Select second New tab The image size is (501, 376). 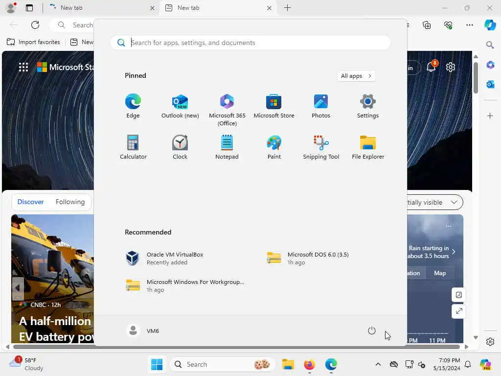pos(219,8)
